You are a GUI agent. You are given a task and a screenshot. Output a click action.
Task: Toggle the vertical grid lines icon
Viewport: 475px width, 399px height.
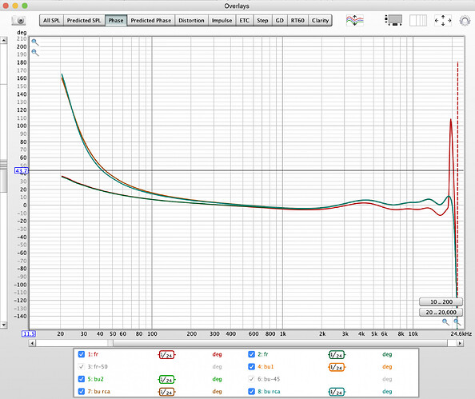418,20
